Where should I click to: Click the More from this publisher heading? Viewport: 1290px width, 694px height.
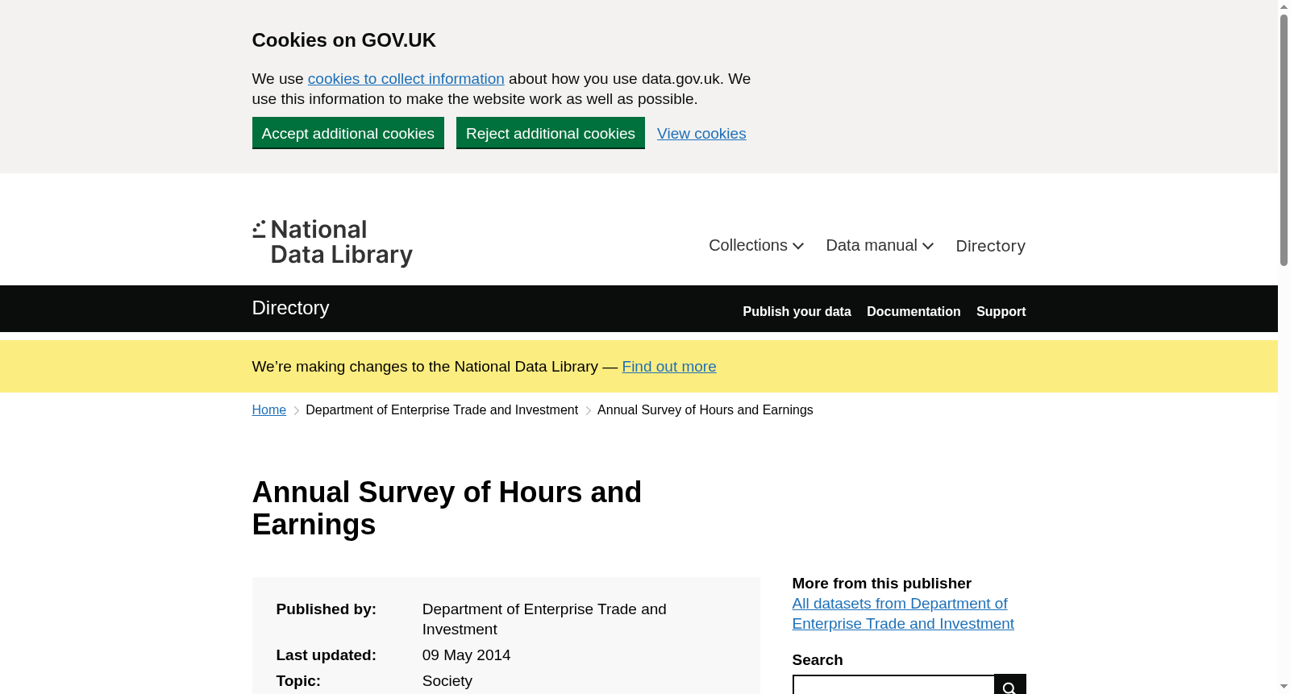(882, 584)
